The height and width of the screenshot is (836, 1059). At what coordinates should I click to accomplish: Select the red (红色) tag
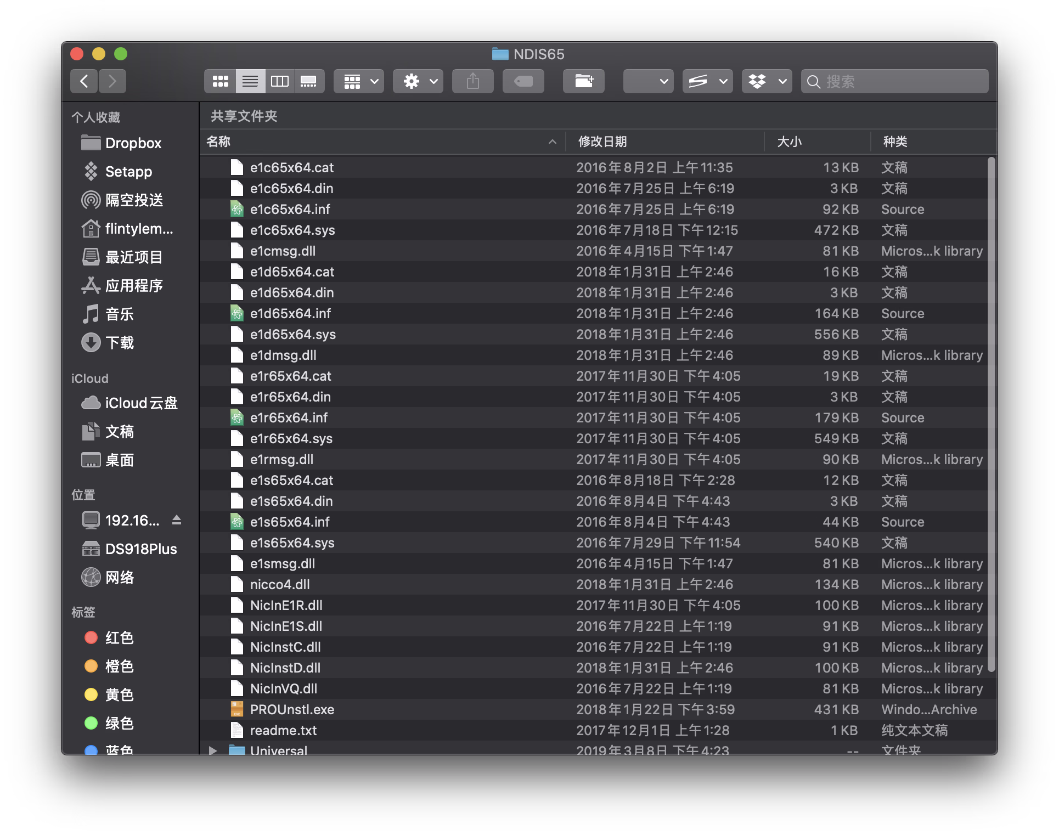(119, 638)
